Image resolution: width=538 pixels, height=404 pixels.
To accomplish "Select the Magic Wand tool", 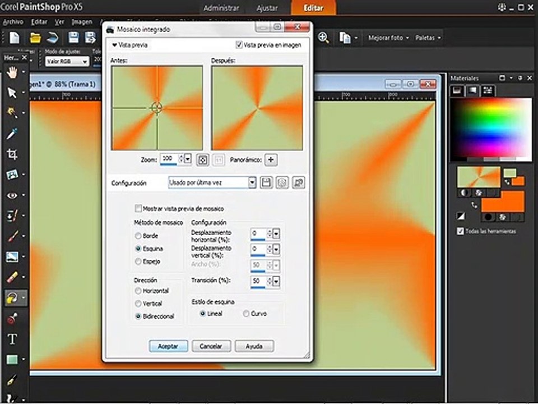I will tap(12, 113).
